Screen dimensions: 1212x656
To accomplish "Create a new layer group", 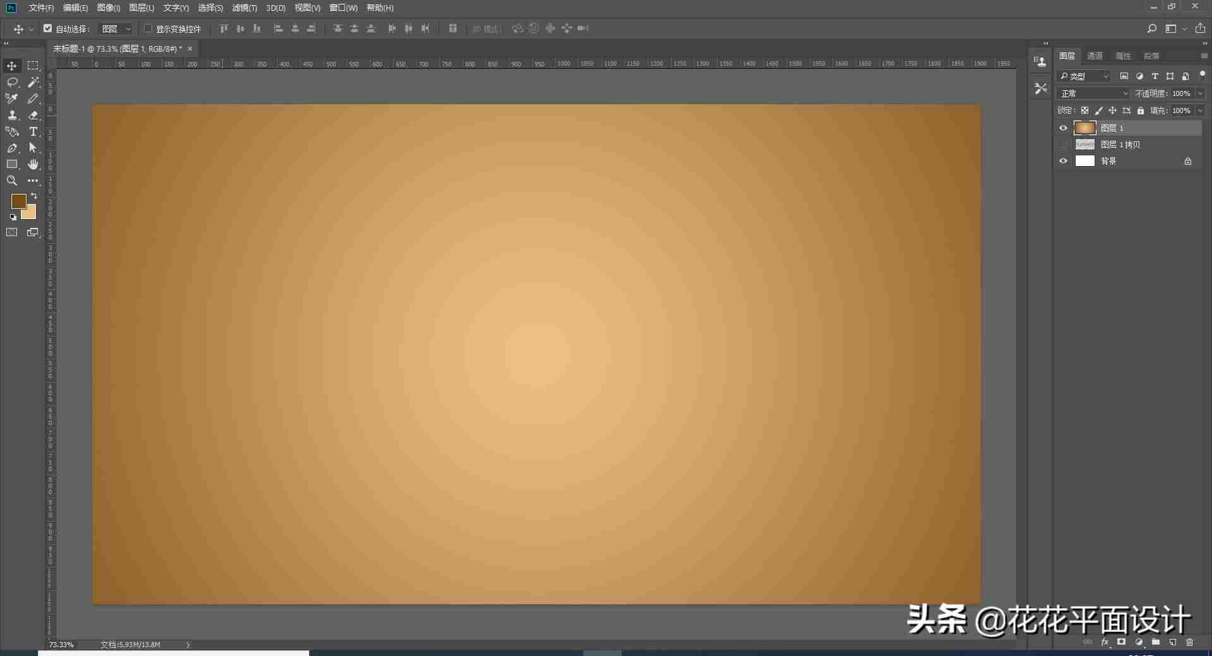I will (1156, 642).
